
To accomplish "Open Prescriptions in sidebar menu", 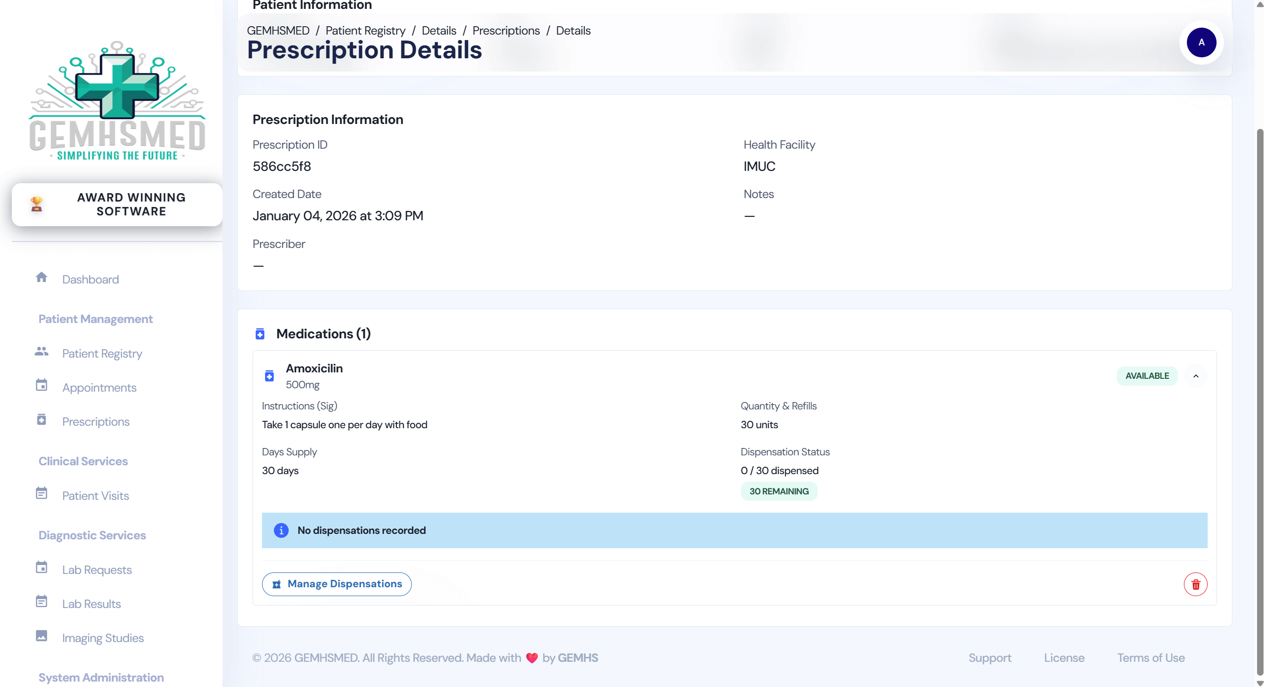I will 96,422.
